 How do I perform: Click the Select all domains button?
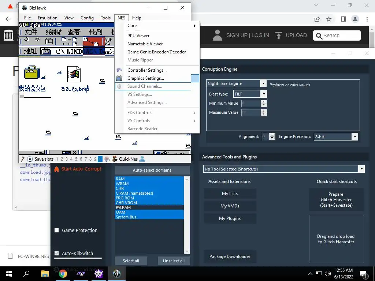click(x=131, y=261)
